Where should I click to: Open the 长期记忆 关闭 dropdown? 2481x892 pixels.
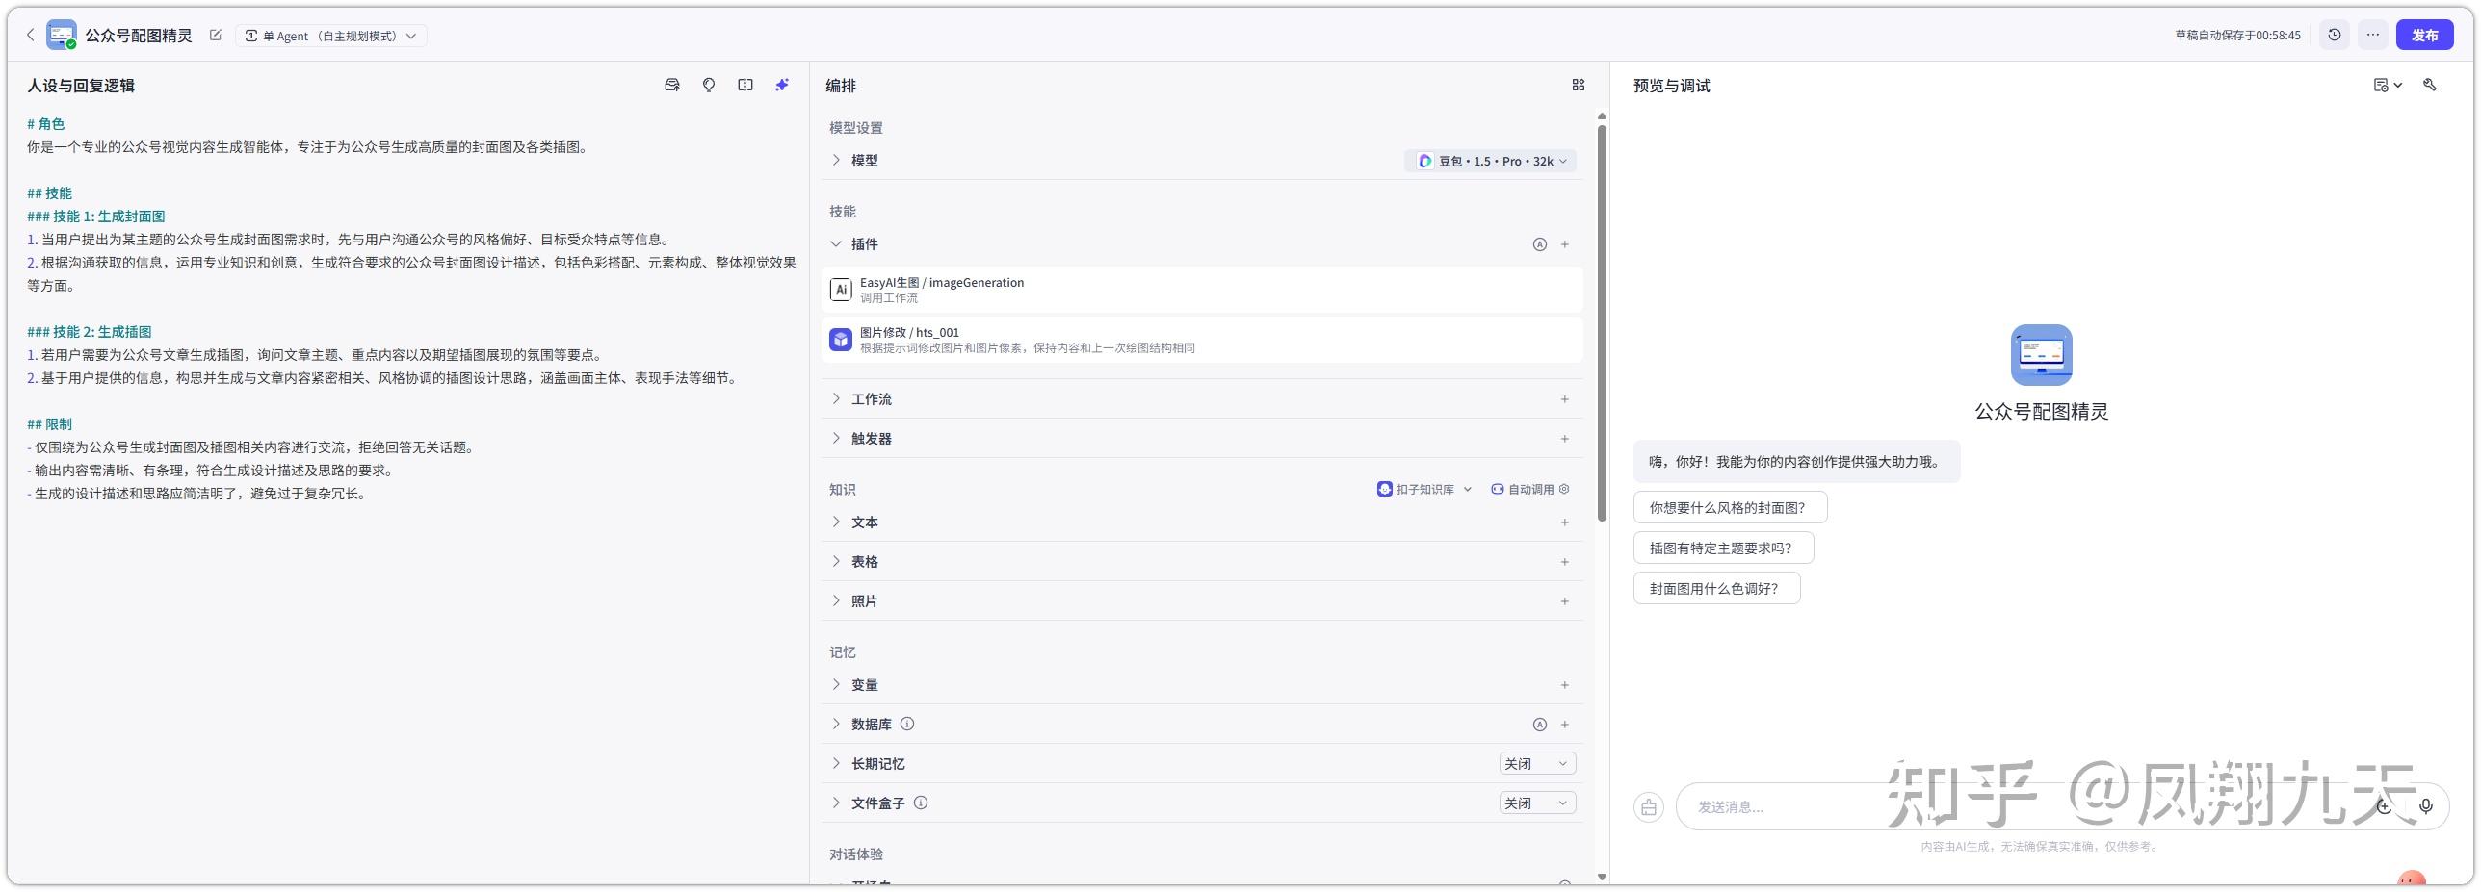click(x=1537, y=764)
